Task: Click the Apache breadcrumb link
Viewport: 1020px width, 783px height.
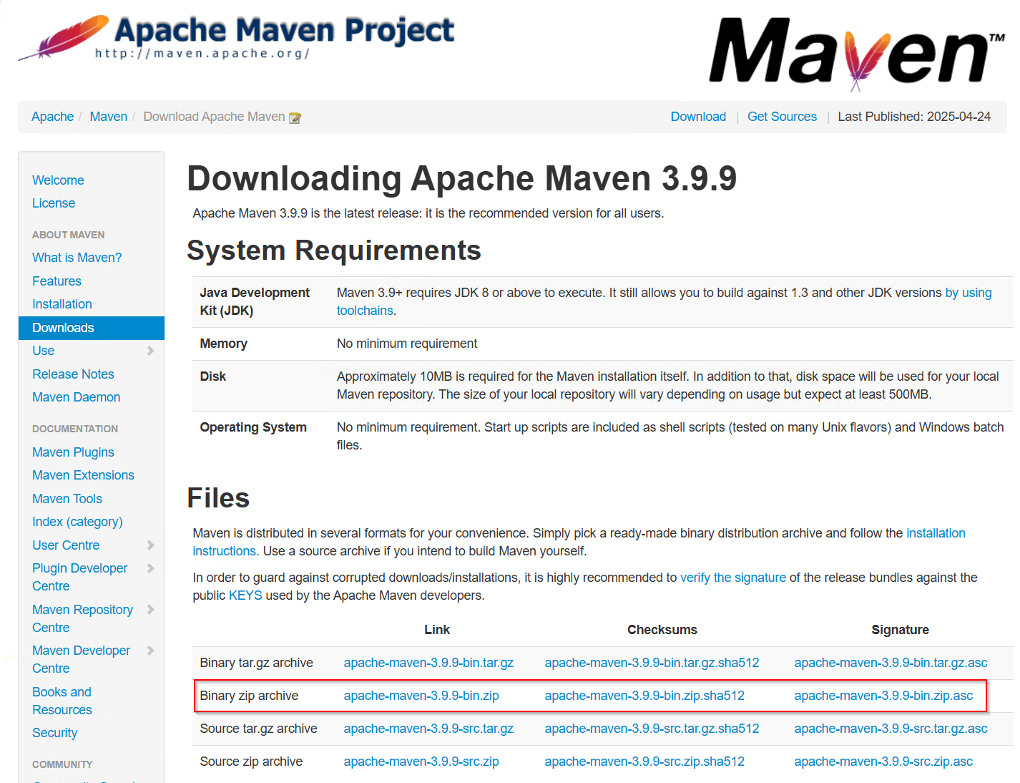Action: click(52, 117)
